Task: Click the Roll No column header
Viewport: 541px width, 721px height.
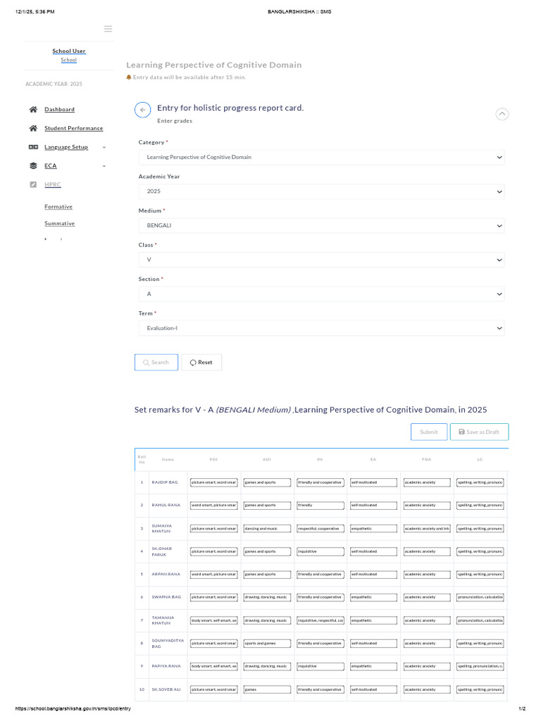Action: point(142,459)
